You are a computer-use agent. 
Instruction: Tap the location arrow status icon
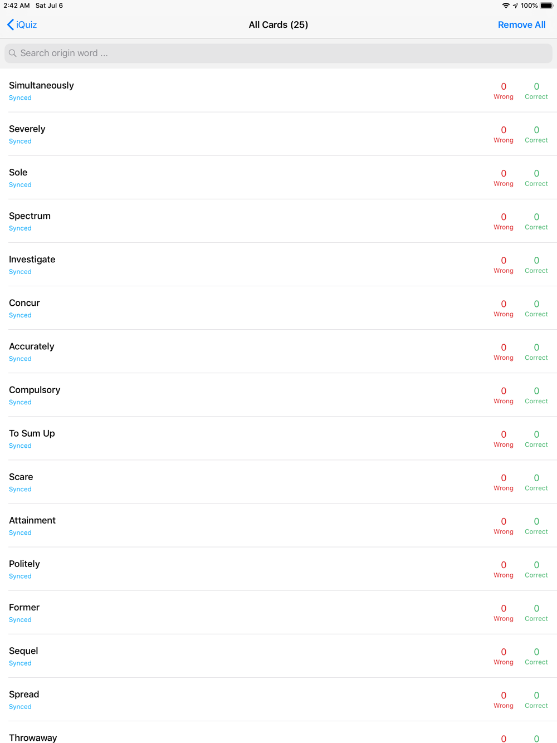(x=515, y=6)
